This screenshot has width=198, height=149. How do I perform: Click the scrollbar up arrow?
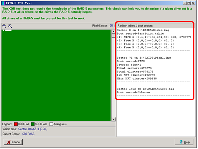coord(113,31)
